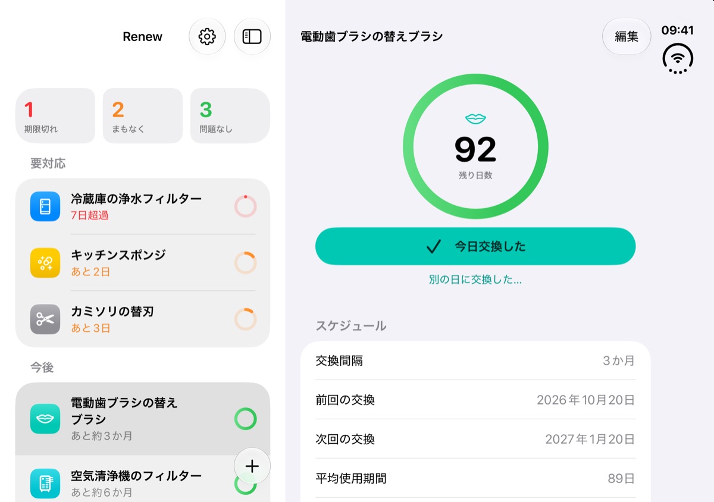This screenshot has height=502, width=714.
Task: Tap the 2026年10月20日 date value
Action: [585, 400]
